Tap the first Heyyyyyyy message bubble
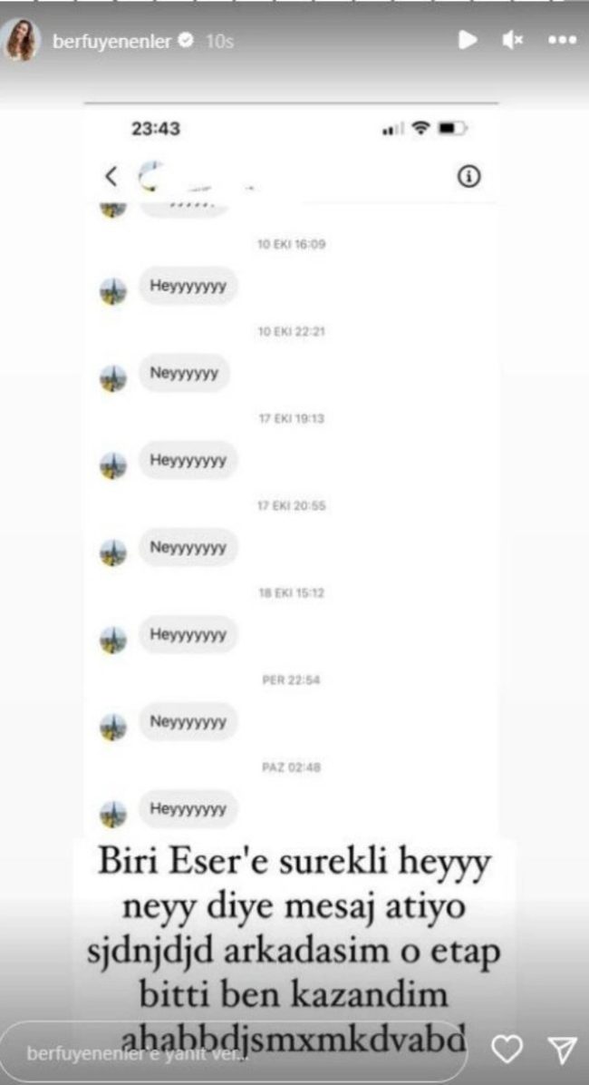This screenshot has height=1085, width=589. (188, 286)
